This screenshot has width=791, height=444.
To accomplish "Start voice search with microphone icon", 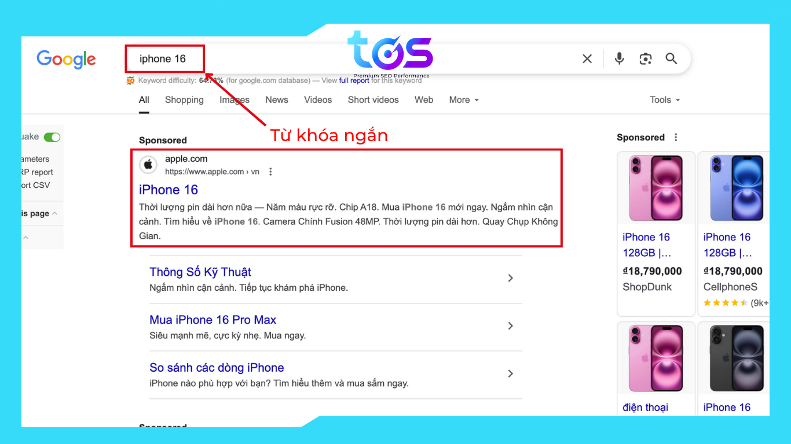I will (620, 58).
